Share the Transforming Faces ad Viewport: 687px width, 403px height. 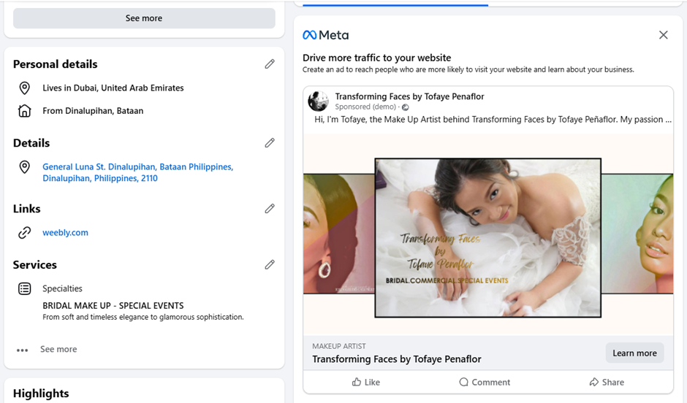pos(607,382)
